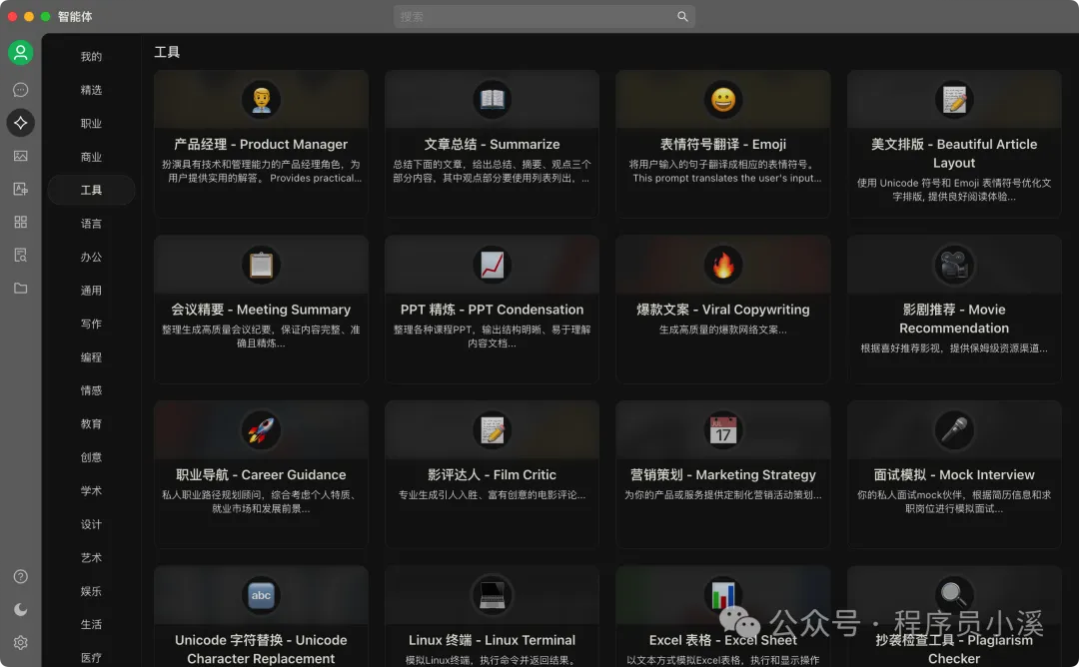
Task: Click the Meeting Summary clipboard icon
Action: 261,265
